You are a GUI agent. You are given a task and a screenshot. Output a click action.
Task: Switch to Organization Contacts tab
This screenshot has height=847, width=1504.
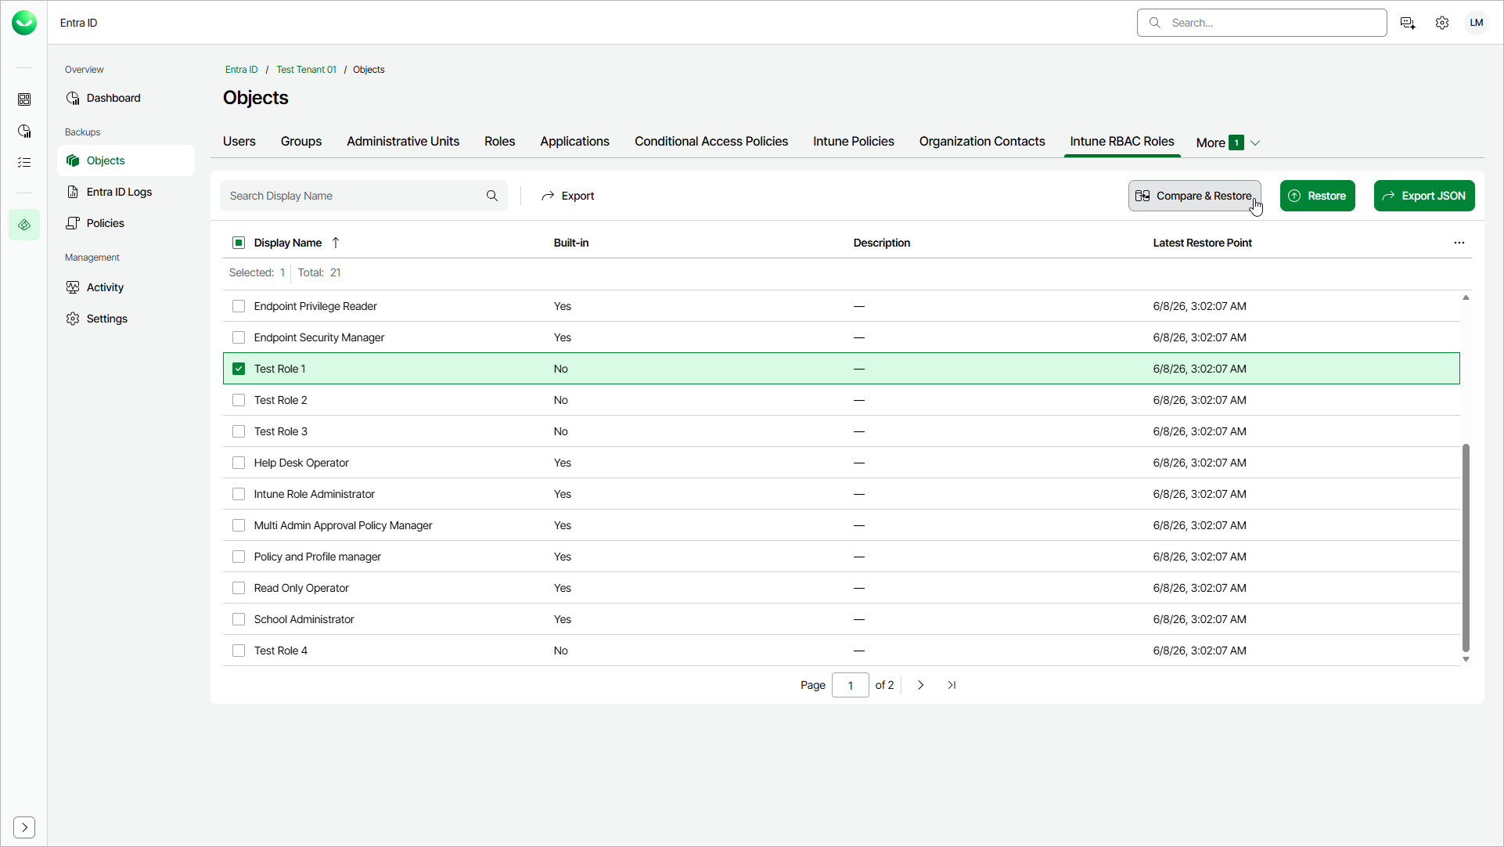(x=982, y=142)
